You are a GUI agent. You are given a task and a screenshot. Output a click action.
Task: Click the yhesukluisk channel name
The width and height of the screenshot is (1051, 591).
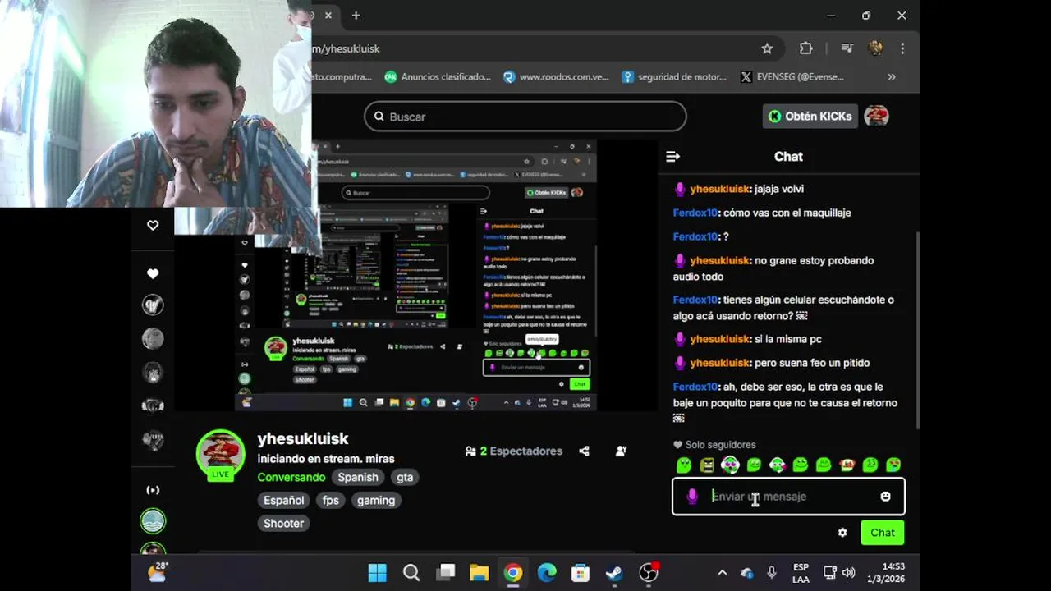point(303,439)
